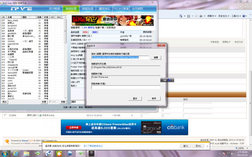
Task: Focus the game executable path field
Action: coord(120,57)
